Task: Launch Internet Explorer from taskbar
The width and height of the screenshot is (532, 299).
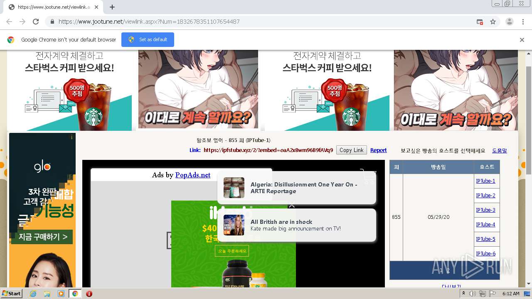Action: 33,294
